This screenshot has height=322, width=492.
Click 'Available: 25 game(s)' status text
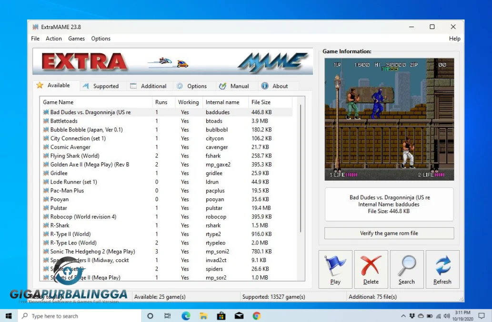tap(160, 297)
